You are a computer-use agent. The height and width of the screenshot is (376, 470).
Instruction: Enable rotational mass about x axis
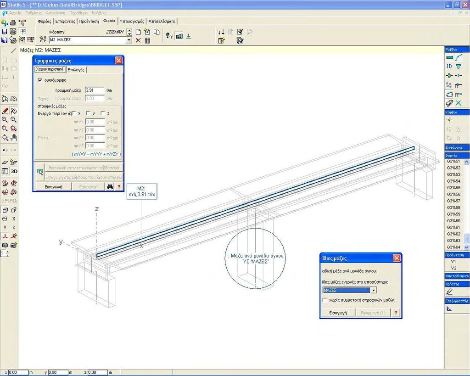click(x=74, y=113)
